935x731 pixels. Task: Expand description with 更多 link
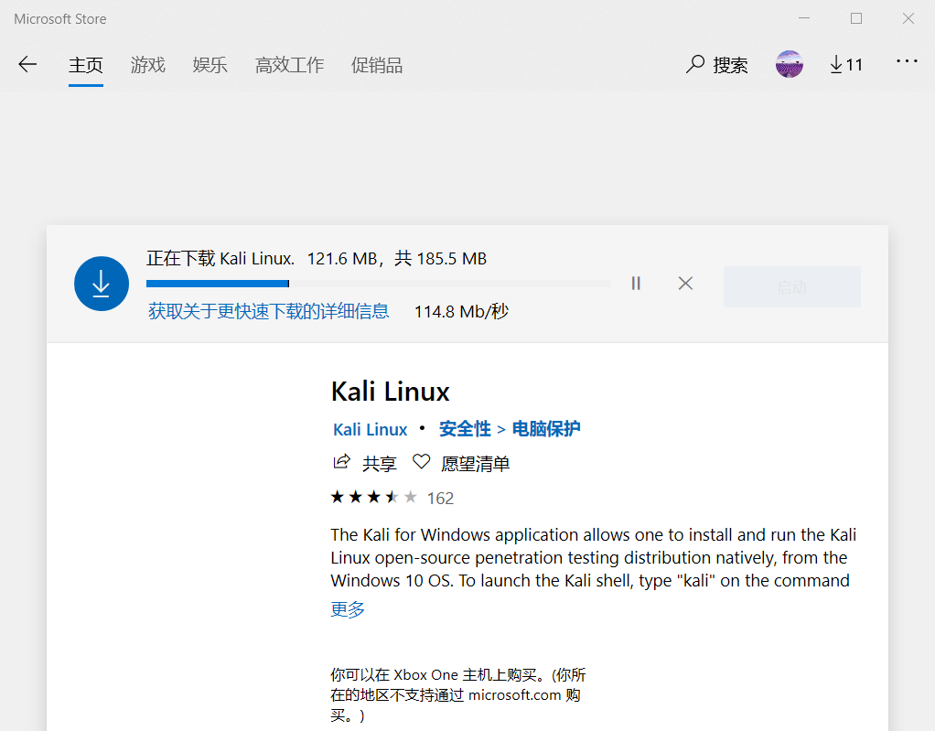coord(348,609)
